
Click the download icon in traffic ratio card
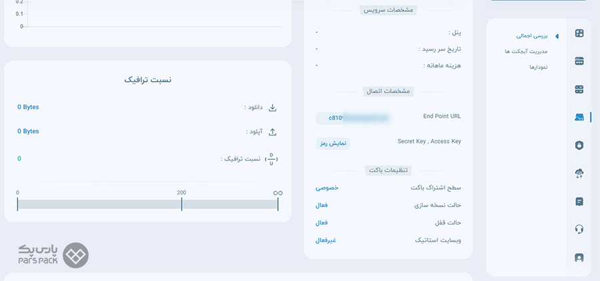point(272,107)
